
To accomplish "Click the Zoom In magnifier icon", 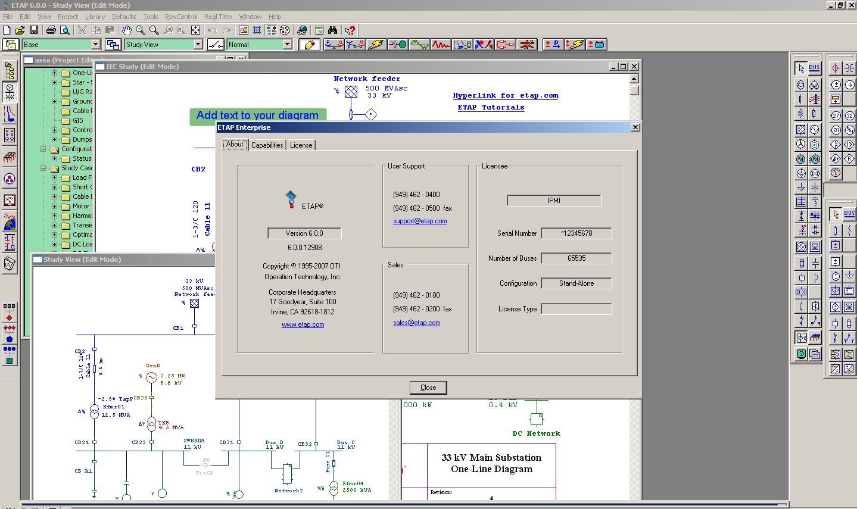I will pos(141,30).
